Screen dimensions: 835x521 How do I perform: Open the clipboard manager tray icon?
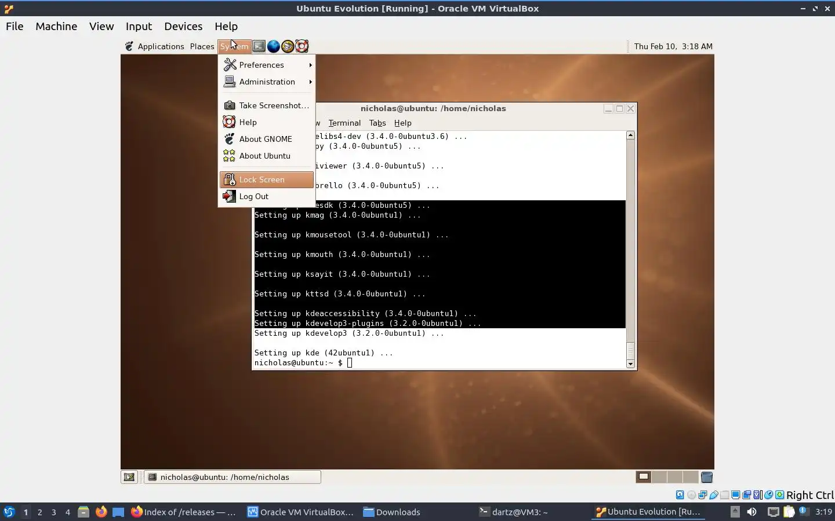click(x=789, y=512)
